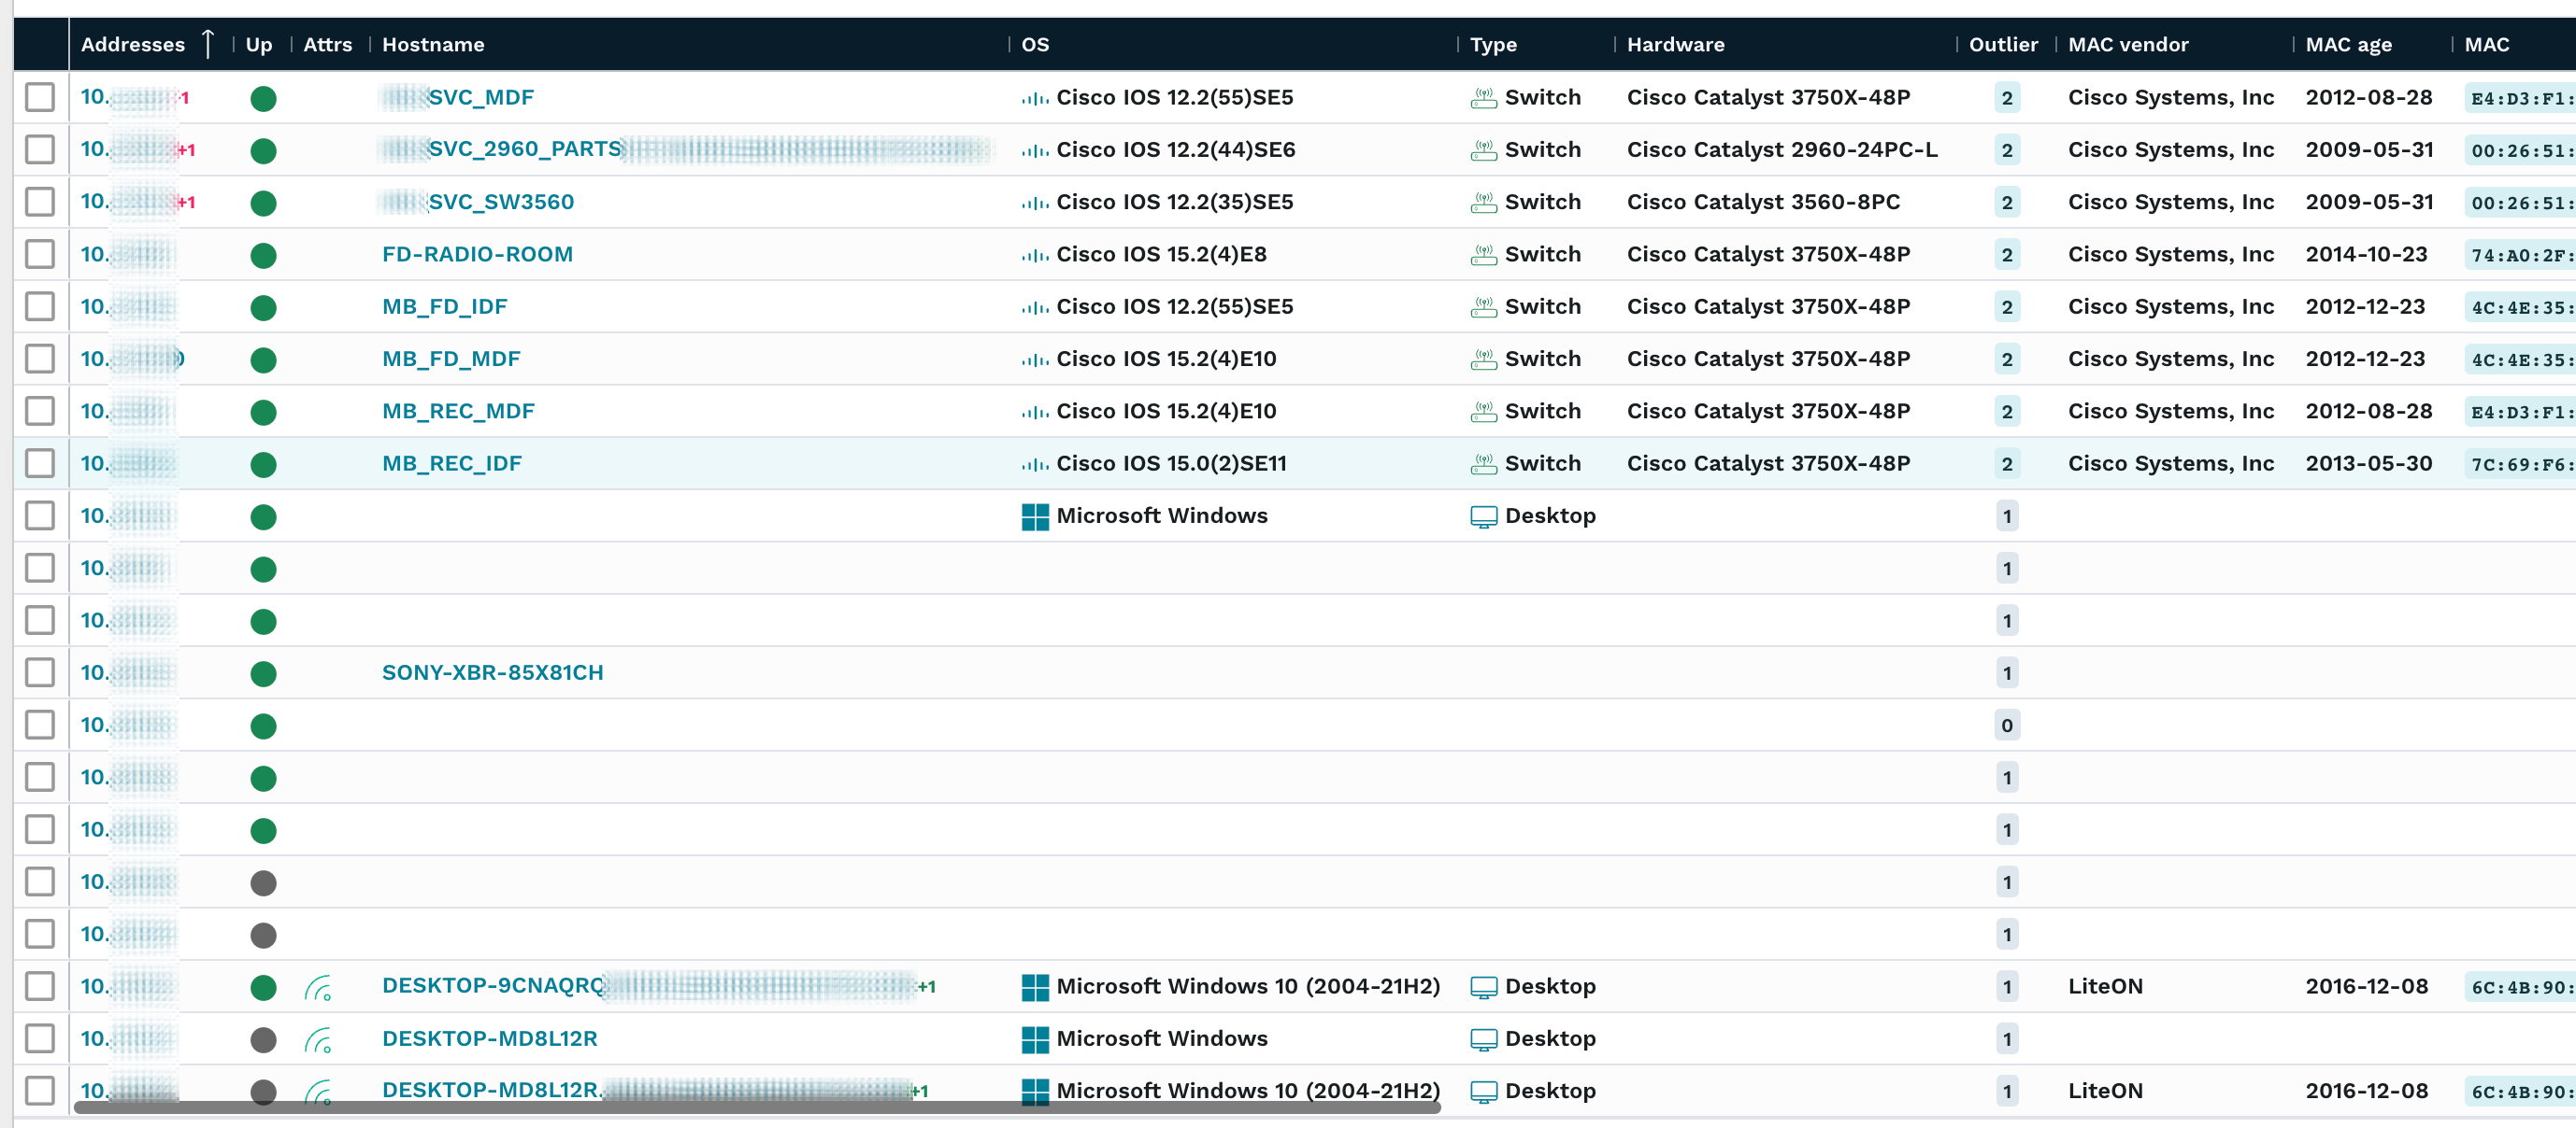Click green status dot for SONY-XBR-85X81CH row

click(x=263, y=673)
